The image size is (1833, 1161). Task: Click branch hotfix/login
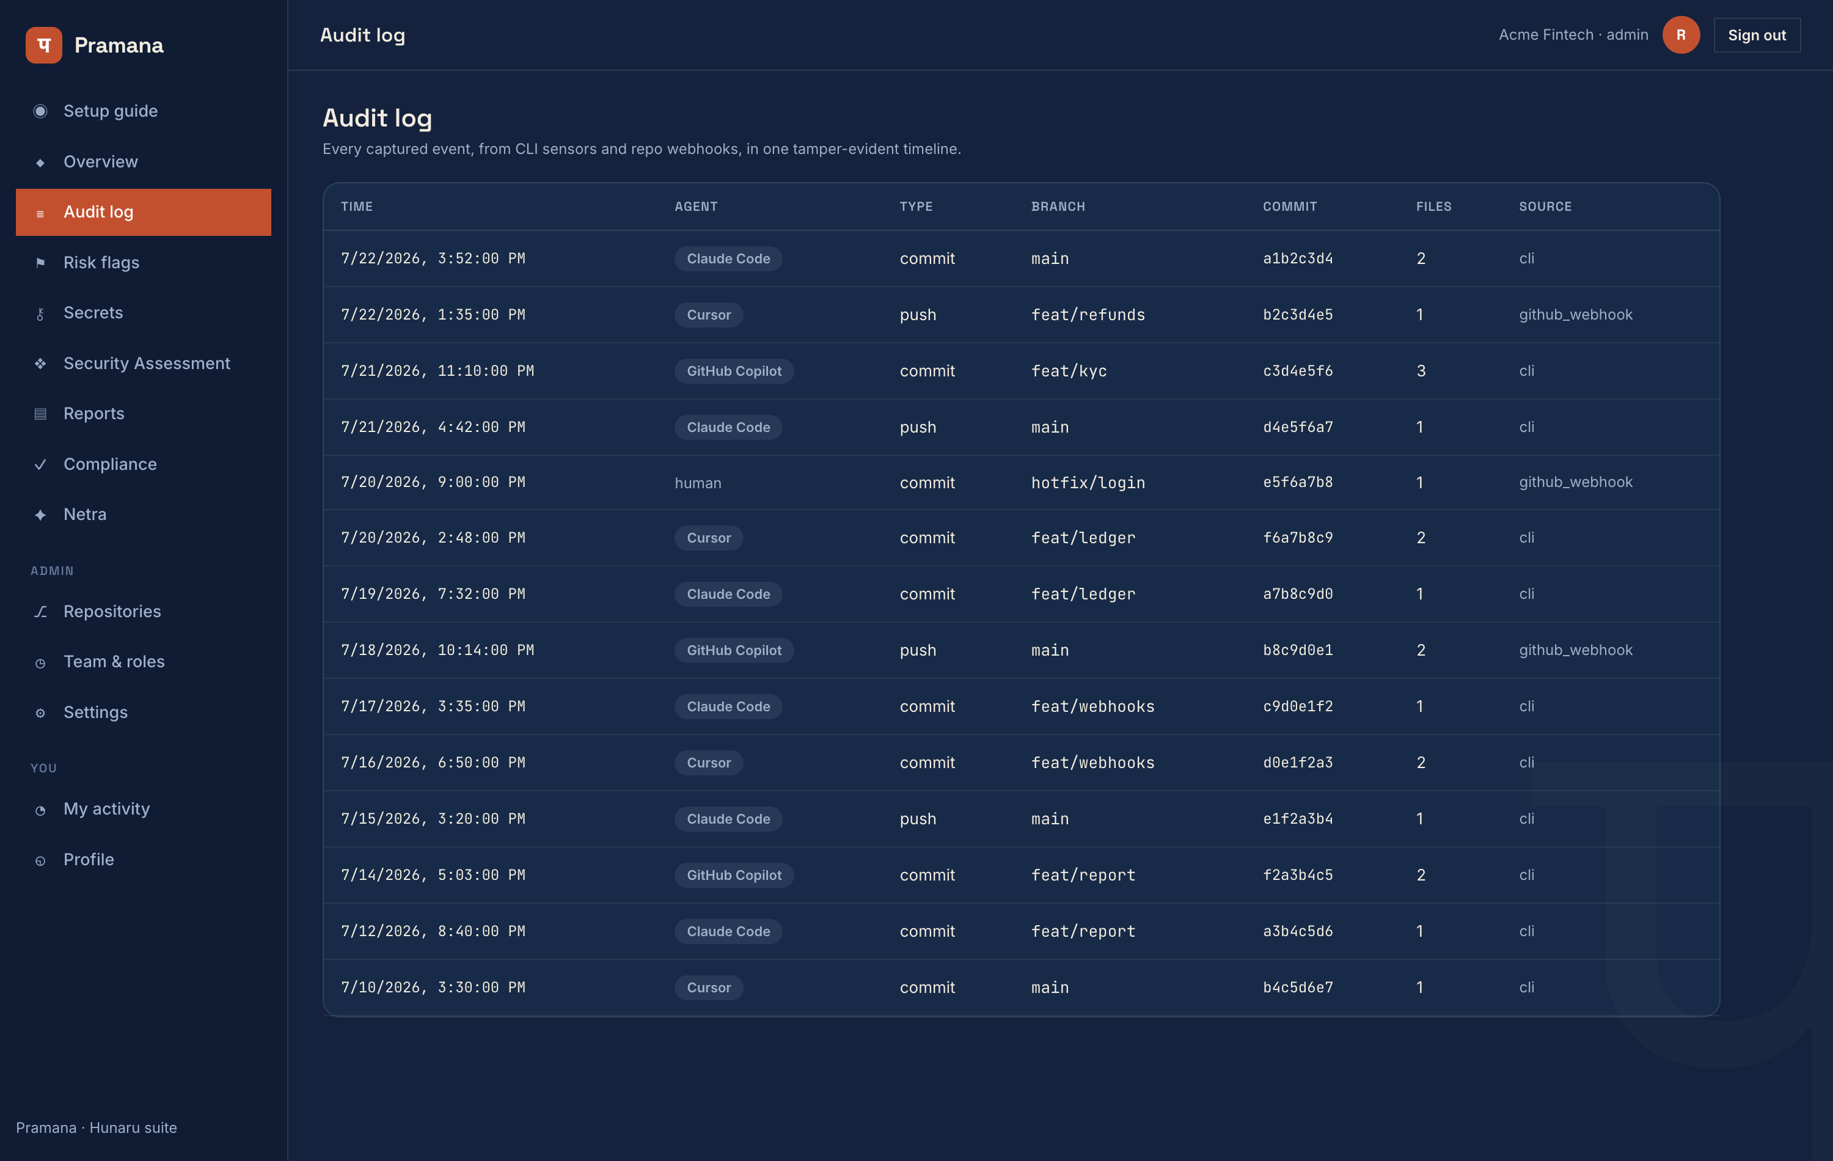(x=1088, y=483)
